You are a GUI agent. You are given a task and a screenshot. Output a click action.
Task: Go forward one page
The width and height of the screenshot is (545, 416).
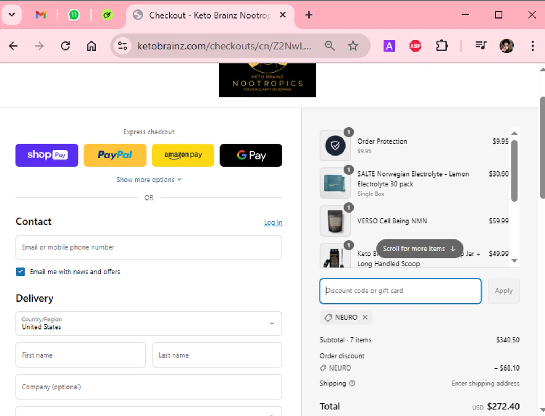coord(39,46)
